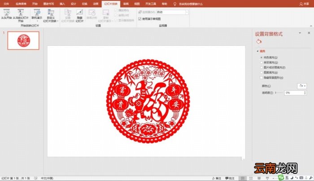Switch to Reading view icon
Viewport: 314px width, 181px height.
[259, 178]
